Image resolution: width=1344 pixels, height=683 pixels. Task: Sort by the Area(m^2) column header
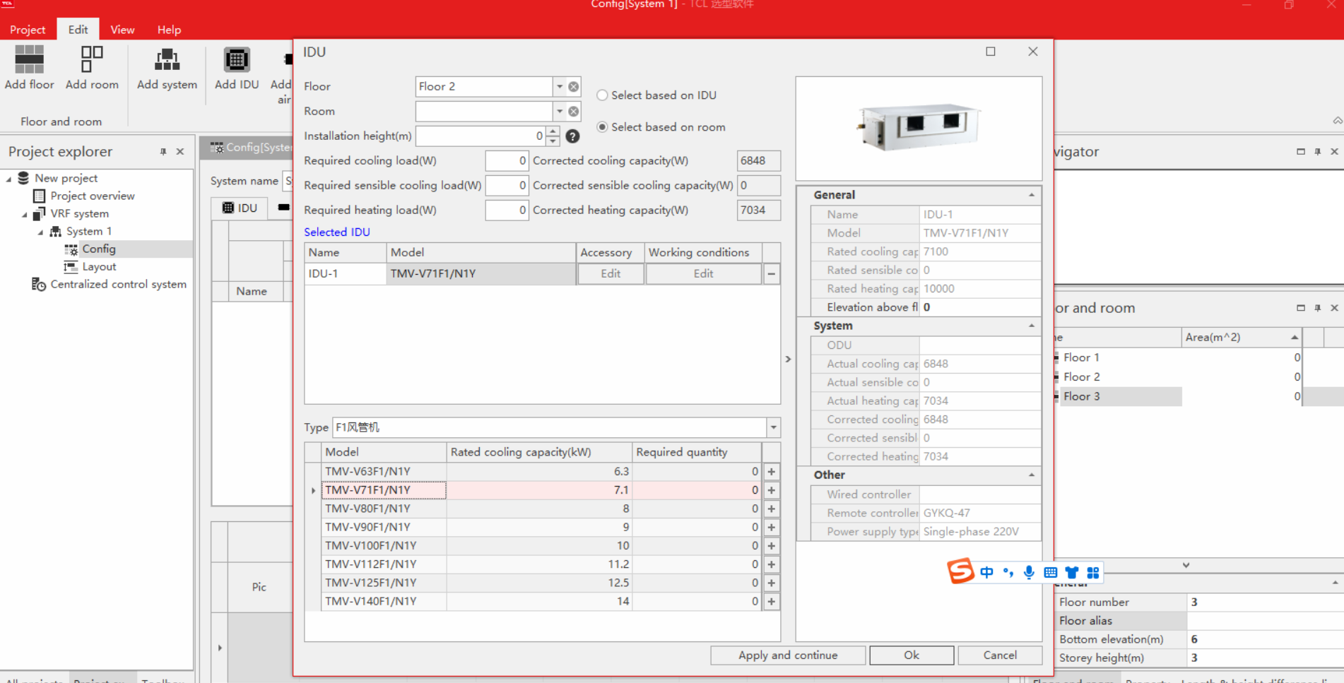click(1242, 338)
